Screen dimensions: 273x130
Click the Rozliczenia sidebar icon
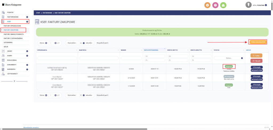[3, 60]
